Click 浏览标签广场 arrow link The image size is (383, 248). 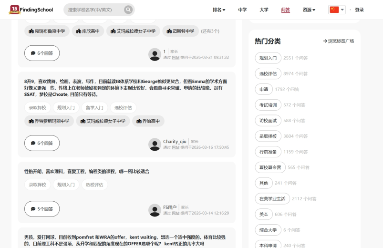[339, 41]
